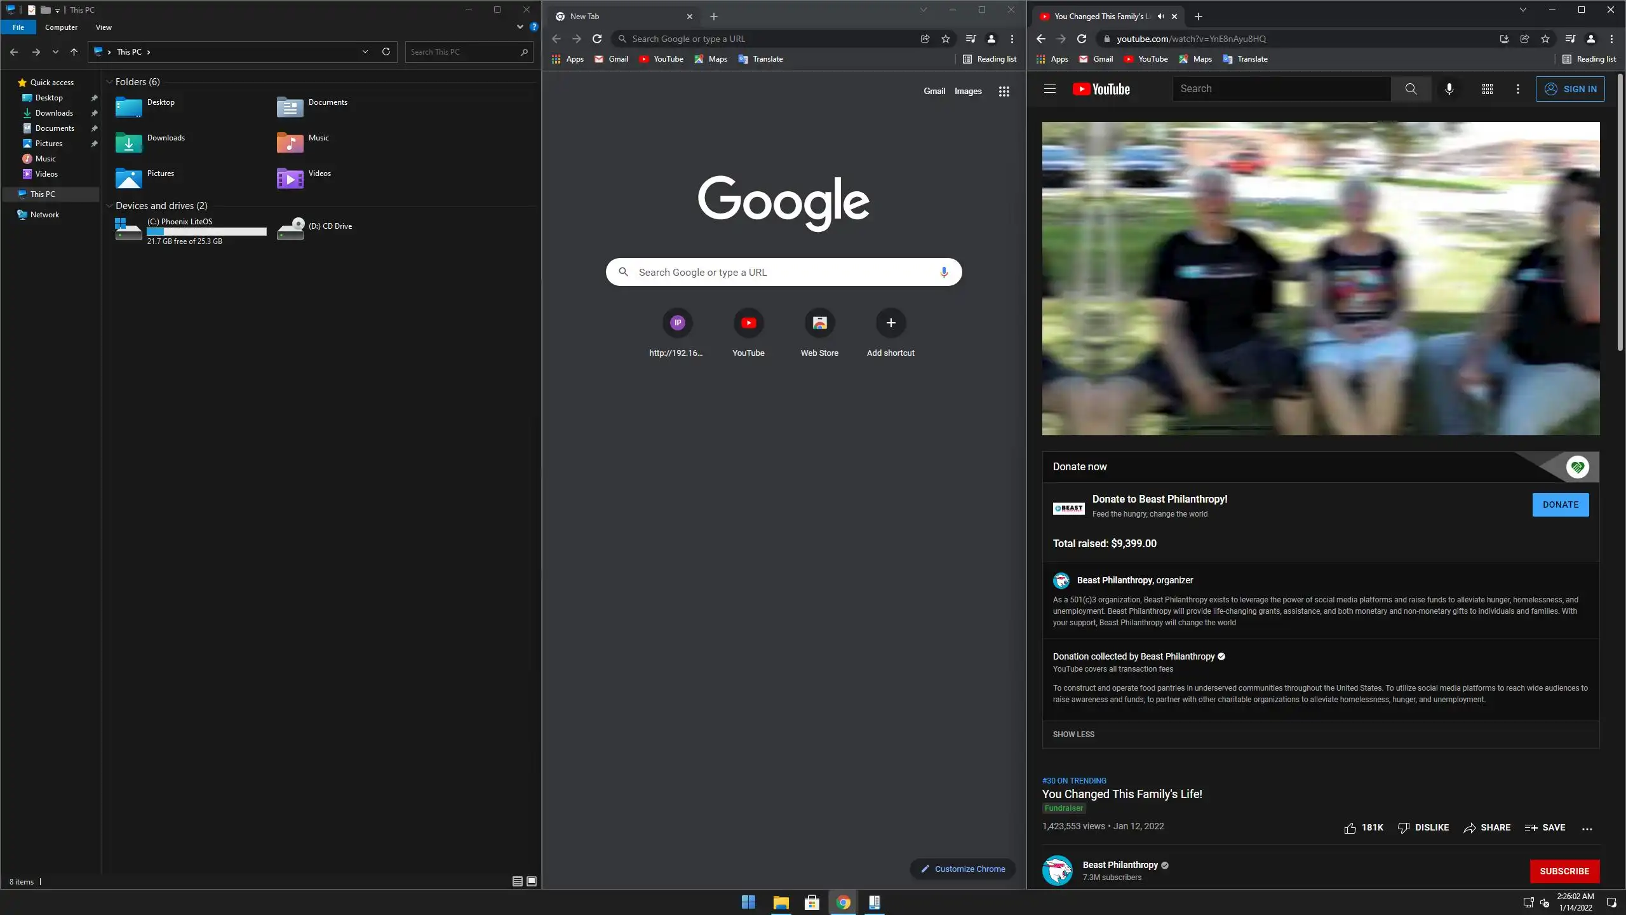Open the Computer ribbon tab

pos(61,27)
